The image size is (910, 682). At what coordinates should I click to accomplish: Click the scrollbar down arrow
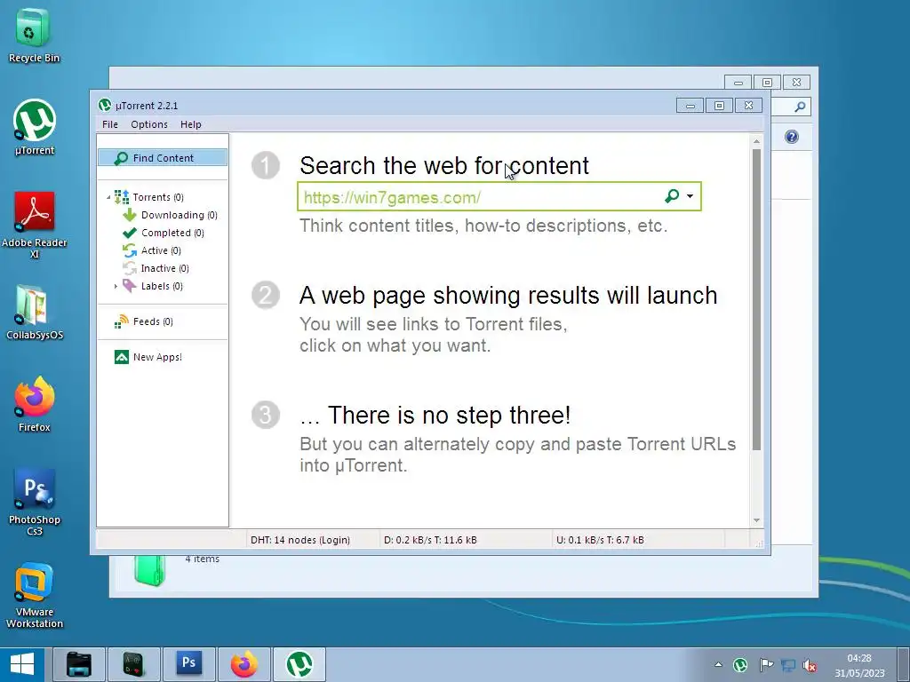click(x=756, y=520)
